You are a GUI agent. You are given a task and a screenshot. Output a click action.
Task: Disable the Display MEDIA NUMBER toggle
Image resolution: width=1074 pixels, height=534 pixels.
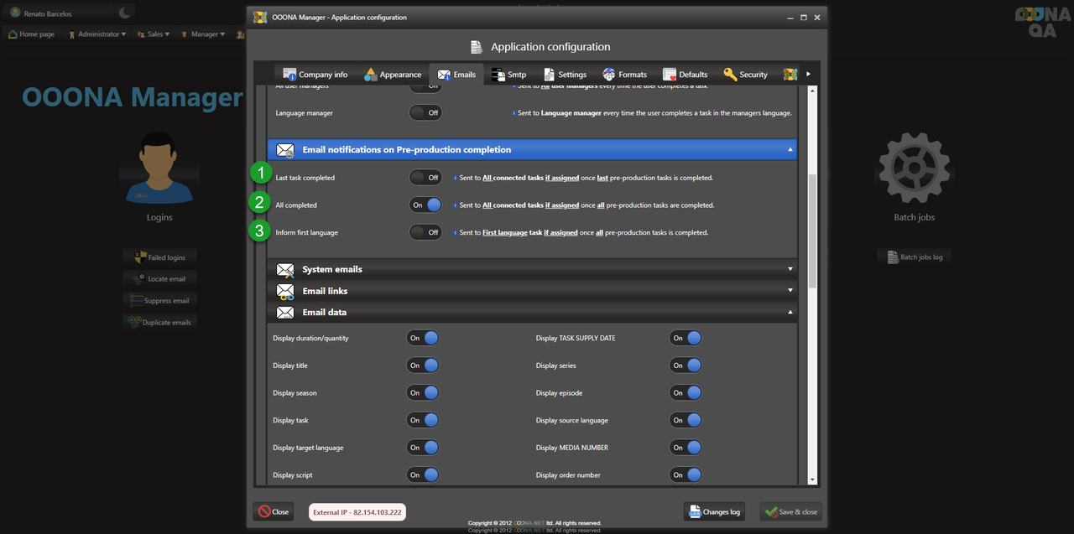685,448
